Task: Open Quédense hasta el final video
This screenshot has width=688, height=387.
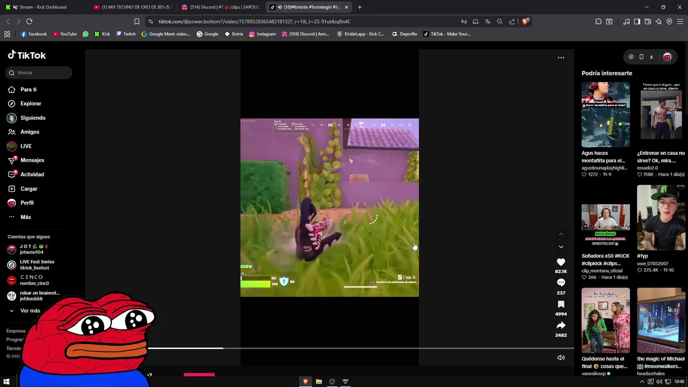Action: [605, 320]
